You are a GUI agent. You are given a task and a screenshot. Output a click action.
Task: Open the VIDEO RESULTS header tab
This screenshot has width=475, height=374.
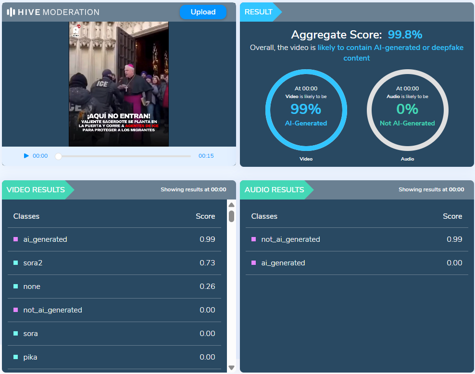36,190
